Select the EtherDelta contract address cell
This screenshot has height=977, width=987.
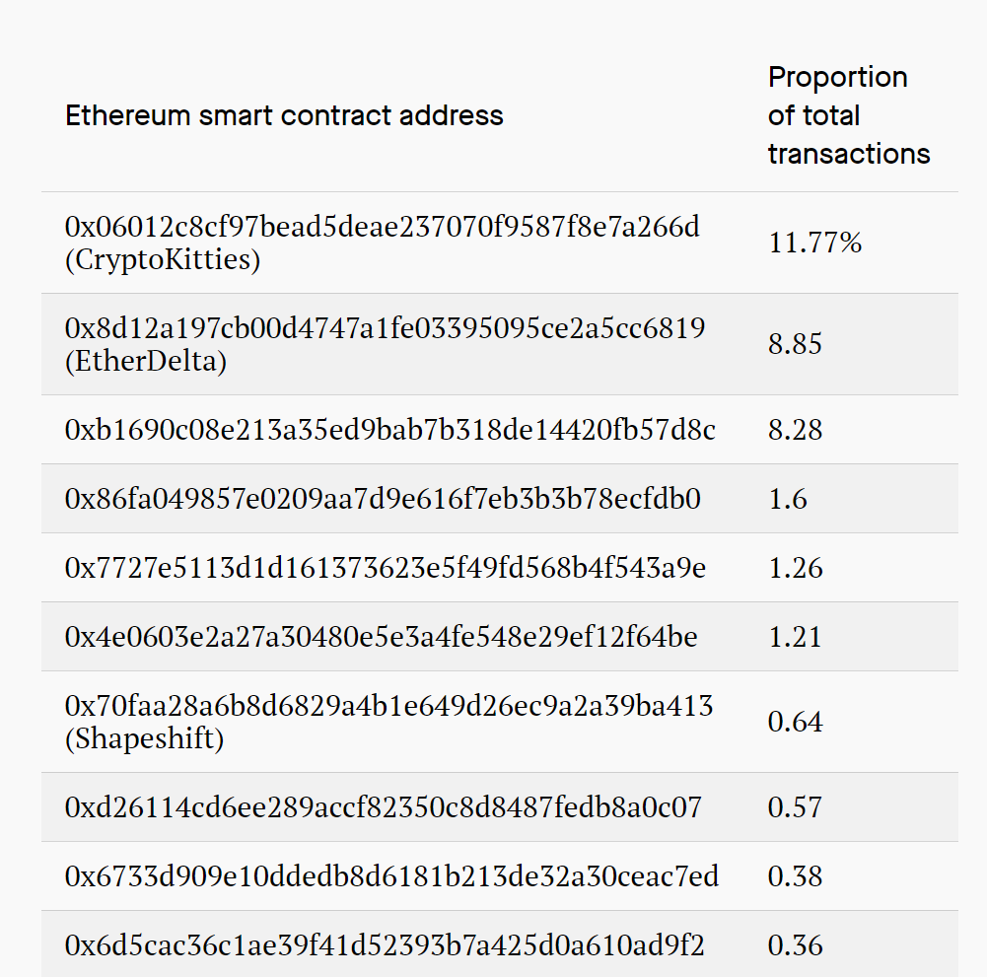click(x=385, y=344)
